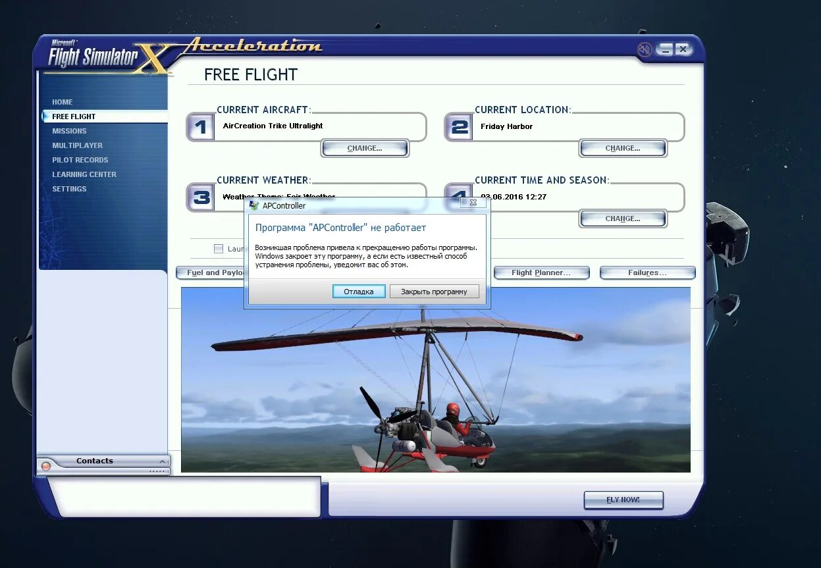Click the number 2 location step icon
This screenshot has height=568, width=821.
460,127
